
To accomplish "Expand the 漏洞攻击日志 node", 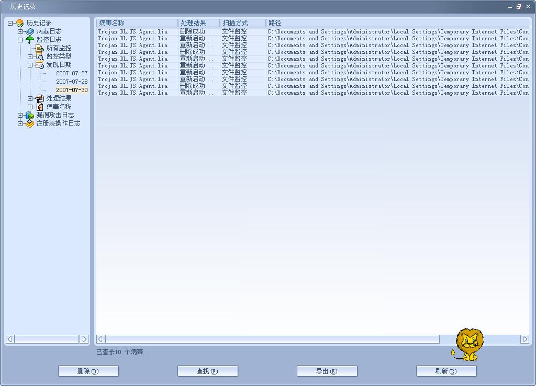I will click(x=20, y=115).
